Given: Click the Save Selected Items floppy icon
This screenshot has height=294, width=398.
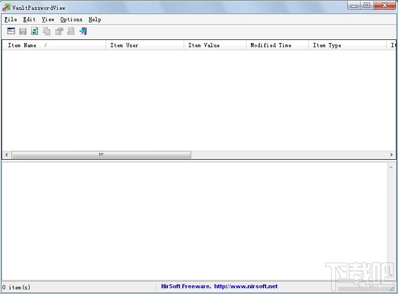Looking at the screenshot, I should tap(23, 31).
